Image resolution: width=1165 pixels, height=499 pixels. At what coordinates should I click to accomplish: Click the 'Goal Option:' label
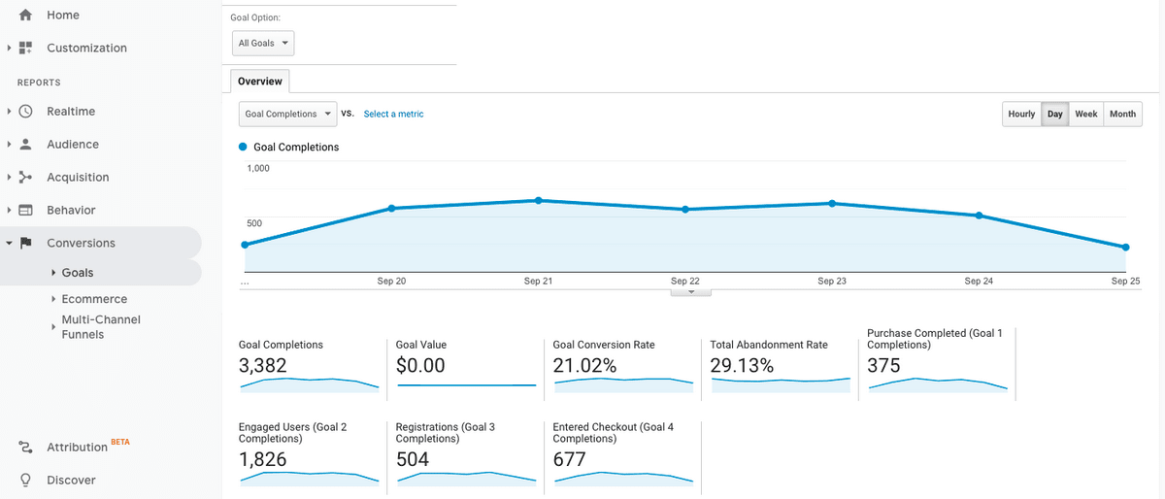[255, 17]
